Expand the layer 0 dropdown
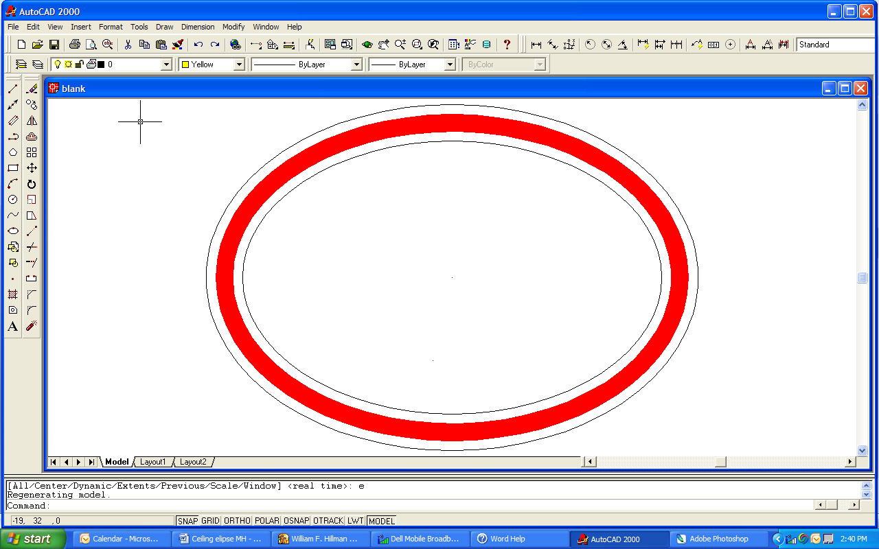Screen dimensions: 879x549 [x=165, y=65]
